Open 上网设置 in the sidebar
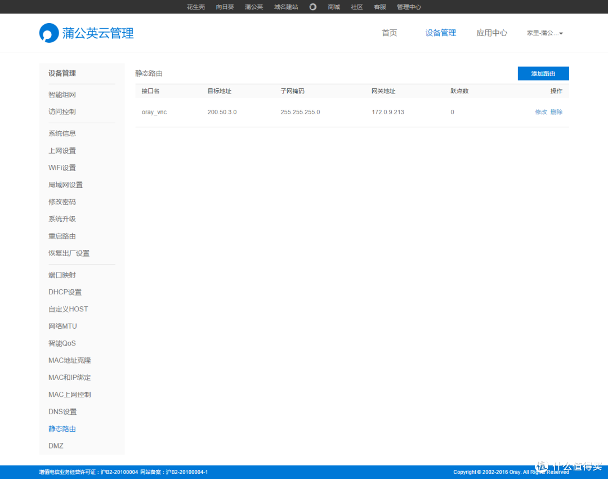Viewport: 608px width, 479px height. [62, 151]
